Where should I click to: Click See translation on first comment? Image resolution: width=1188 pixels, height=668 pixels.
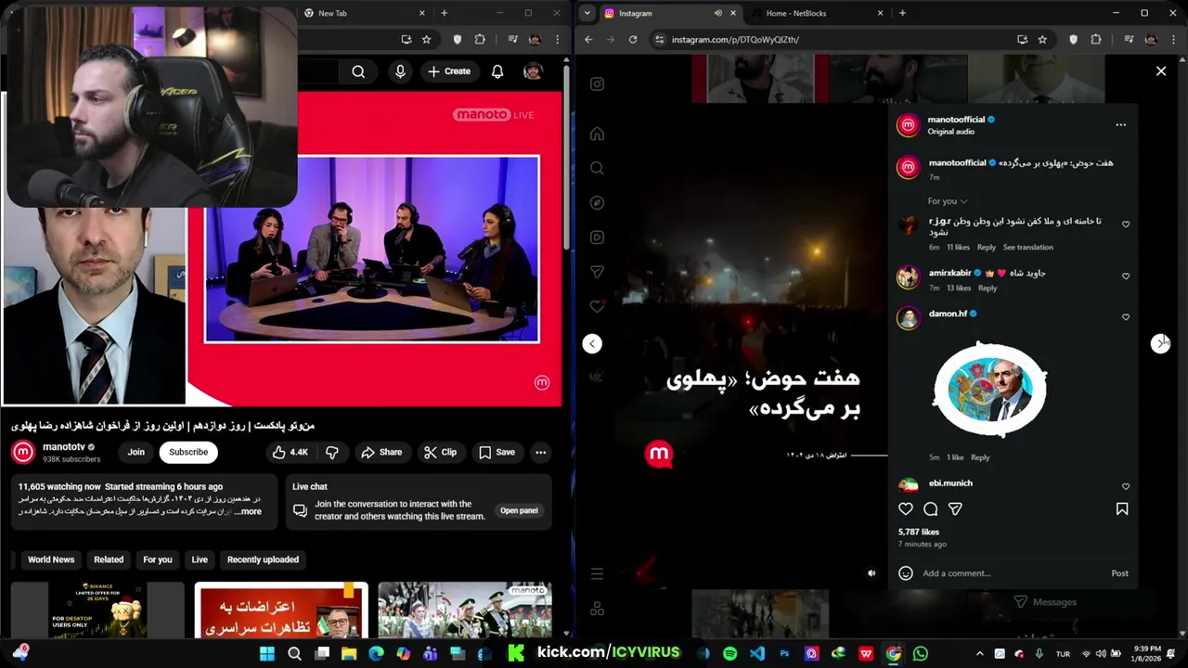pyautogui.click(x=1027, y=248)
